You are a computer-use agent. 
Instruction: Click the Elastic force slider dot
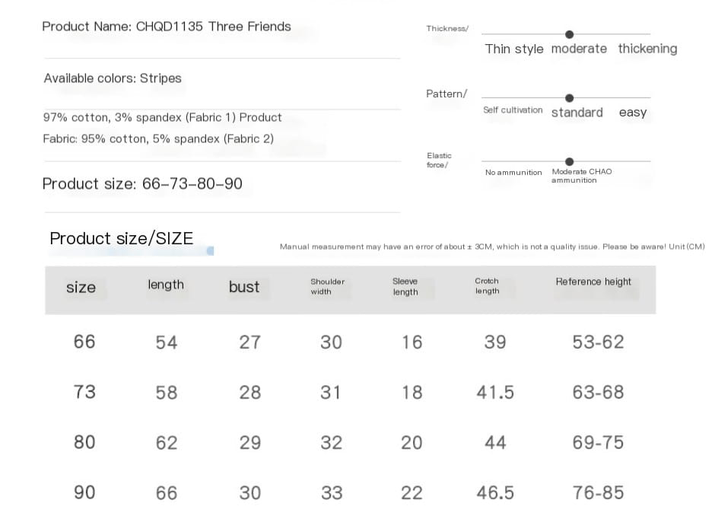pos(569,161)
